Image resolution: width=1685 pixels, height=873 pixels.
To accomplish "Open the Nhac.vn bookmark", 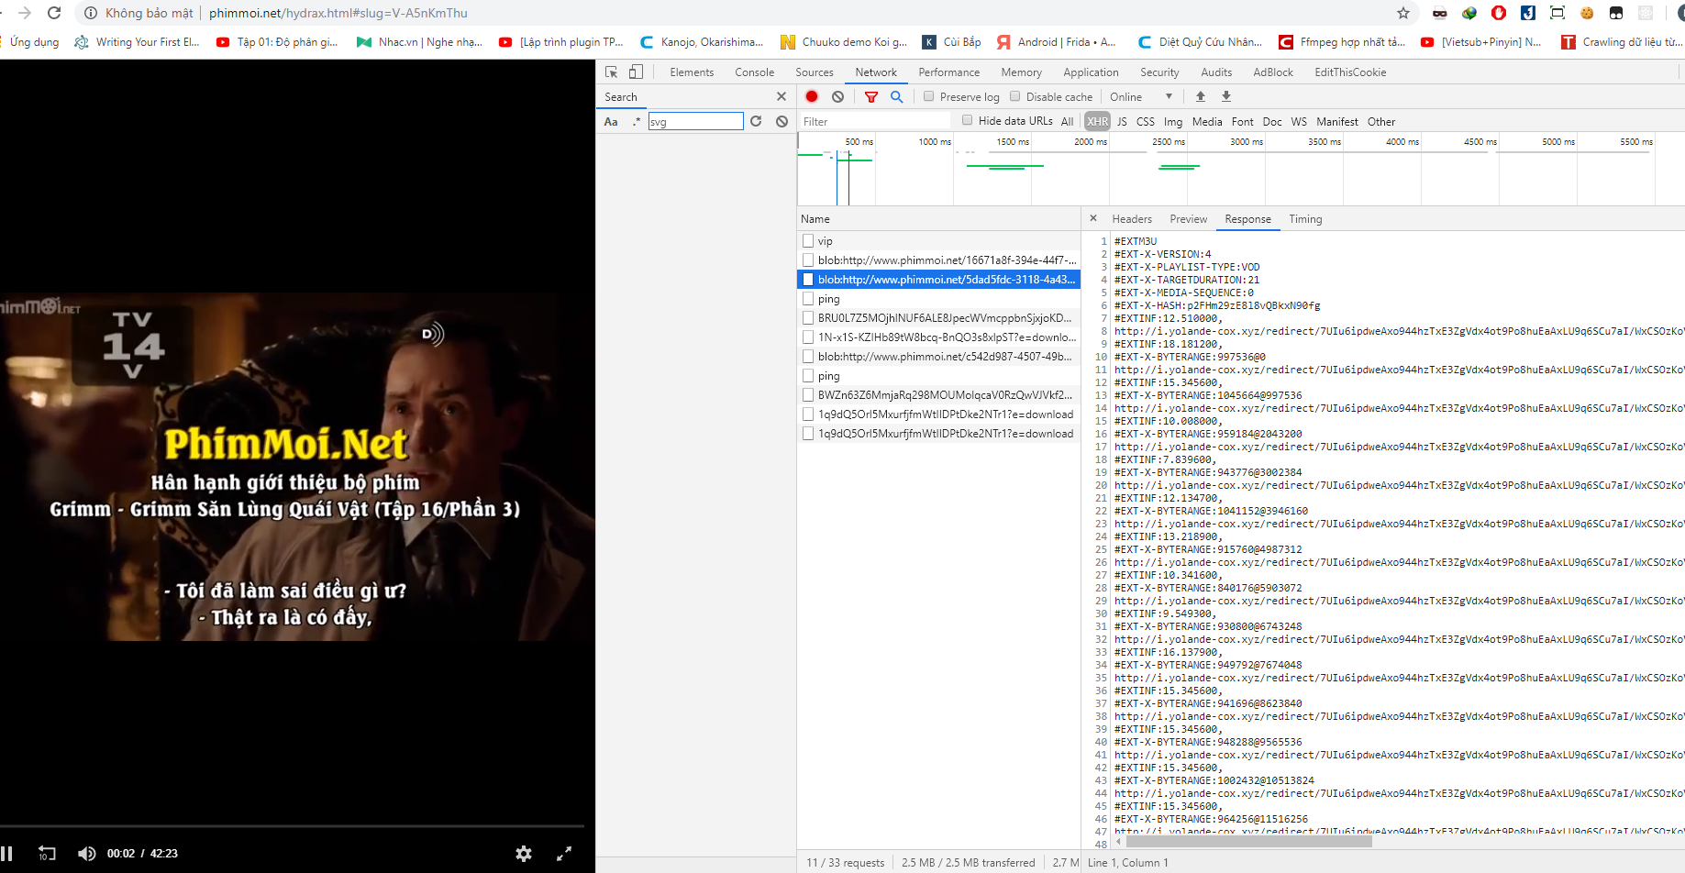I will pos(420,41).
